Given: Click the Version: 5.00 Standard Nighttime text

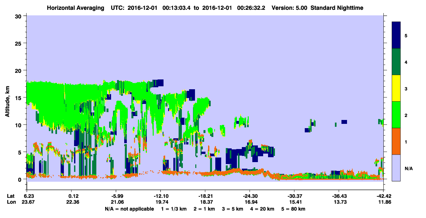Looking at the screenshot, I should (317, 8).
